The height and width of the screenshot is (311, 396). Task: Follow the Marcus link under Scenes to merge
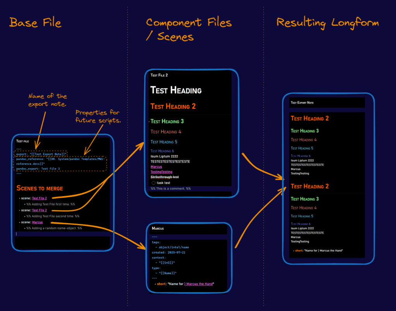click(37, 222)
